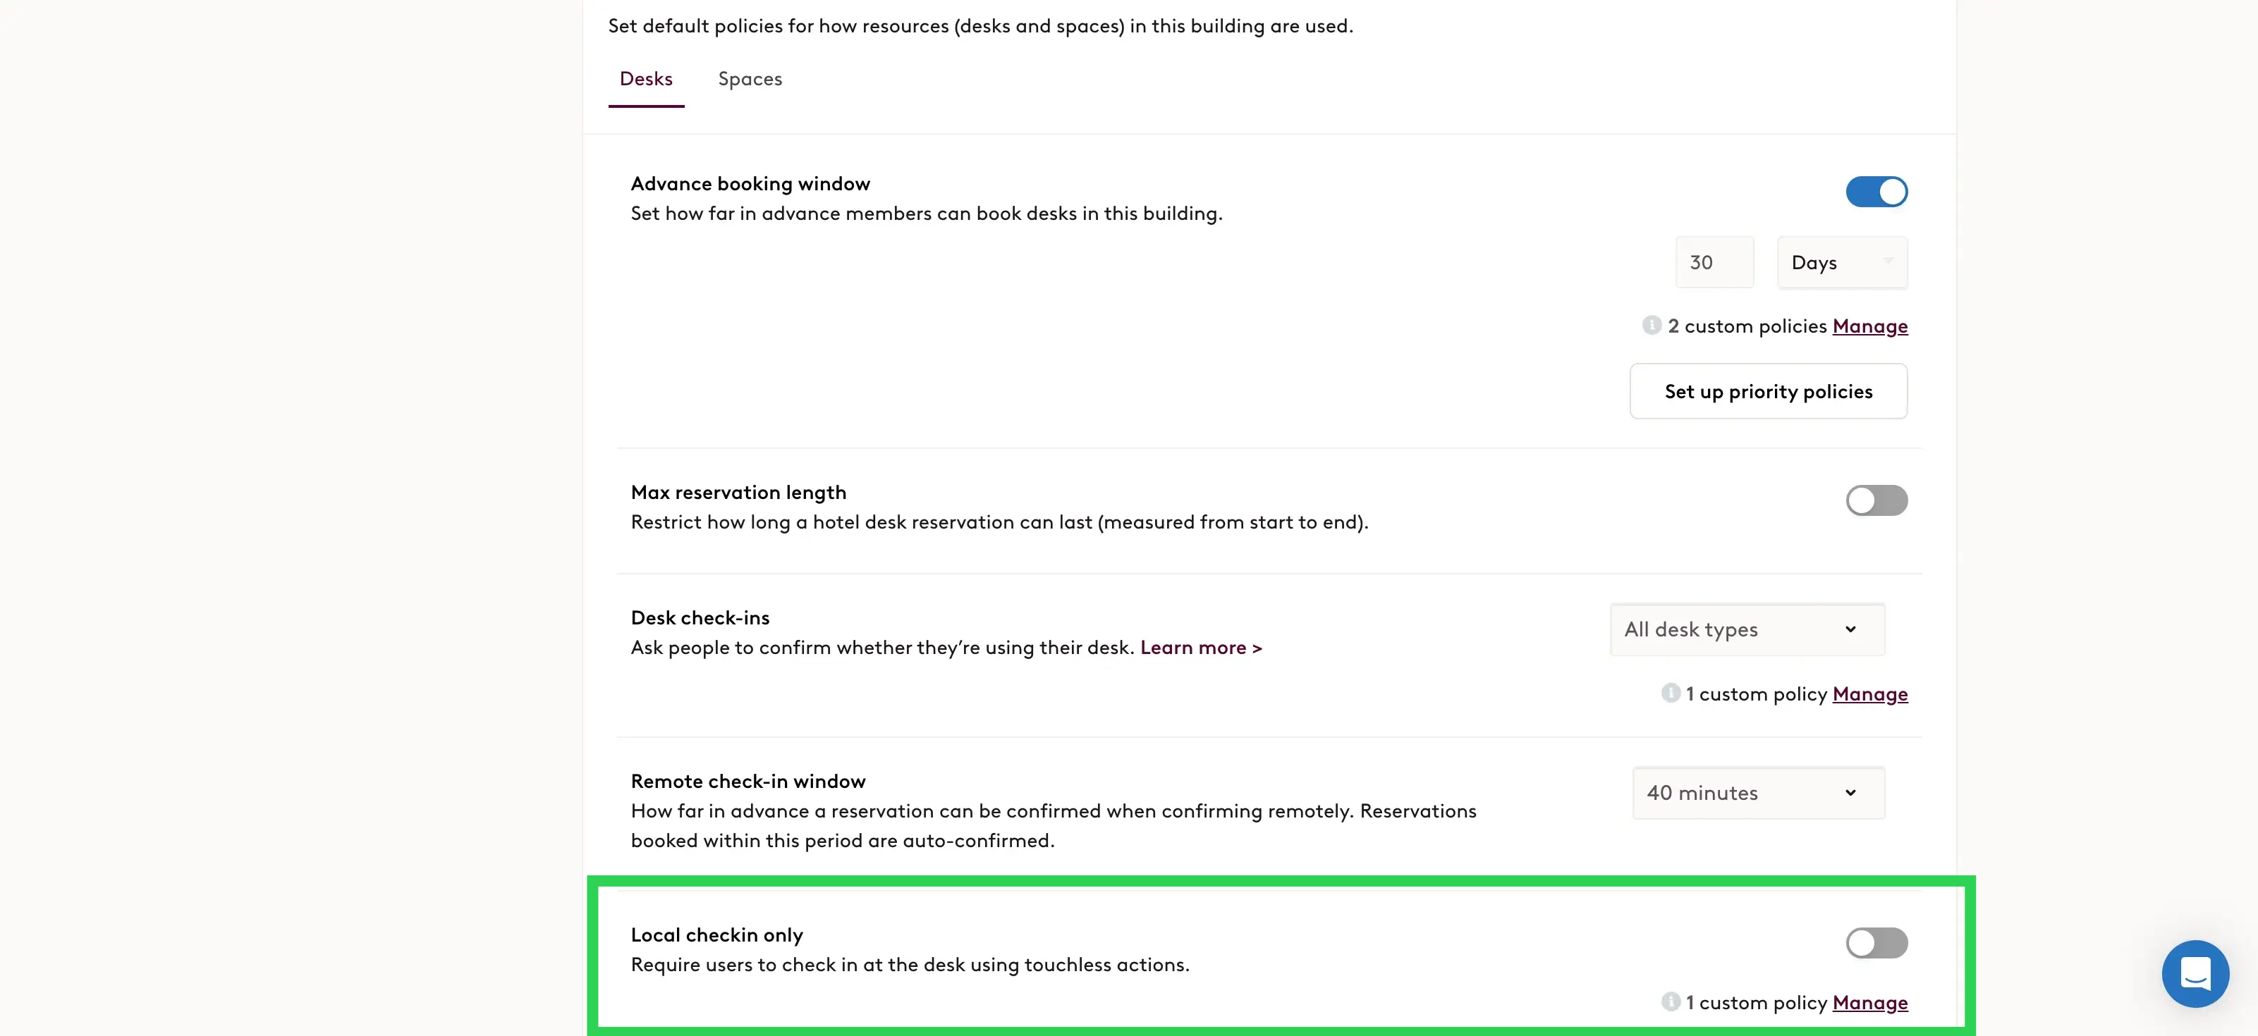
Task: Select the Desks tab
Action: point(646,79)
